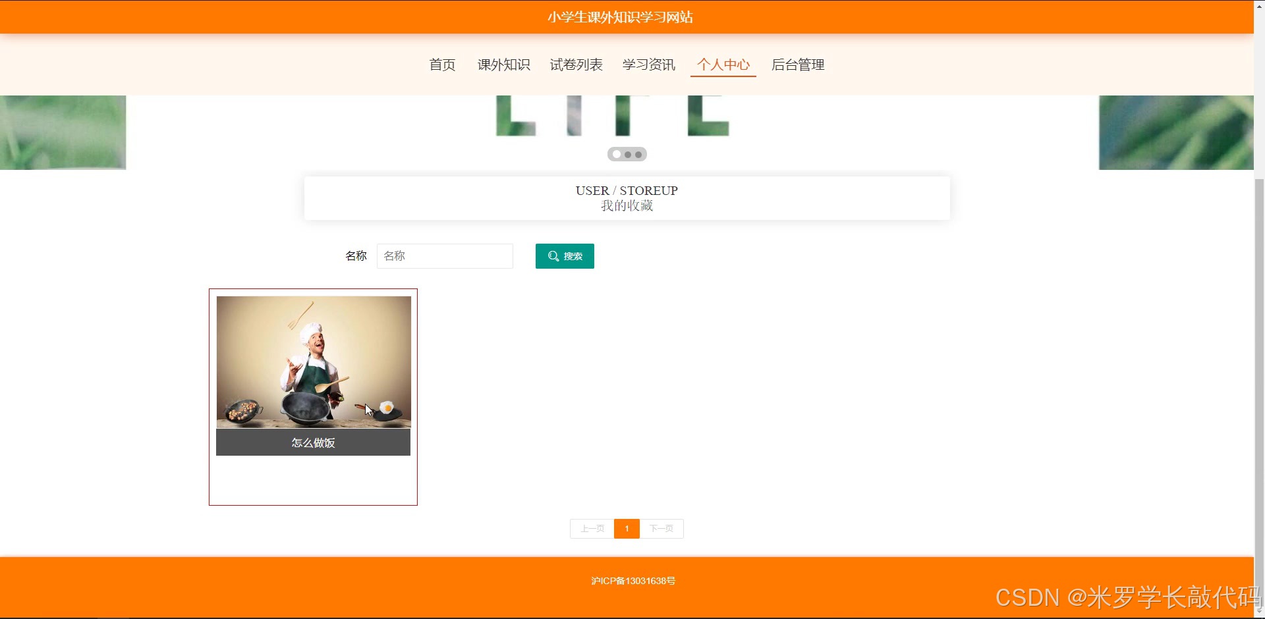Click the 沪ICP备13031638号 footer text

point(633,581)
